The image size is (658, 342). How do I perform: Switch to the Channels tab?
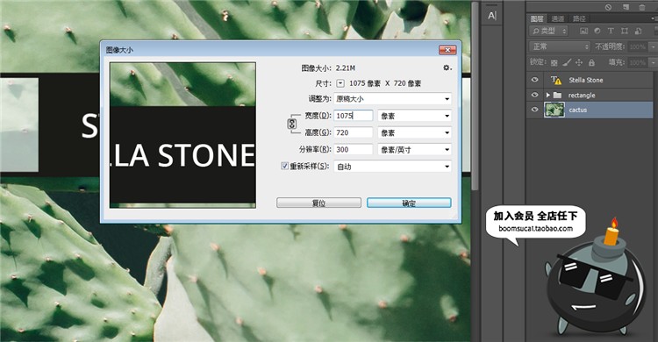tap(558, 18)
